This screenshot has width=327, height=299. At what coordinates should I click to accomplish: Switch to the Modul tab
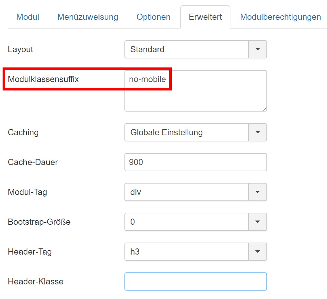(28, 17)
